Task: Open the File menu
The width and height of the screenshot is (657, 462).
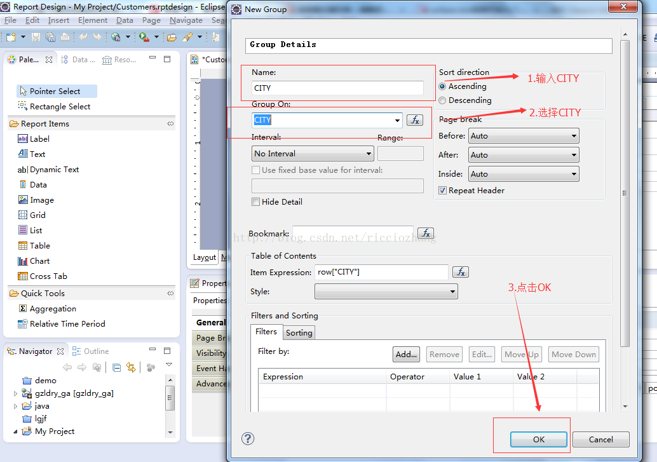Action: pos(10,20)
